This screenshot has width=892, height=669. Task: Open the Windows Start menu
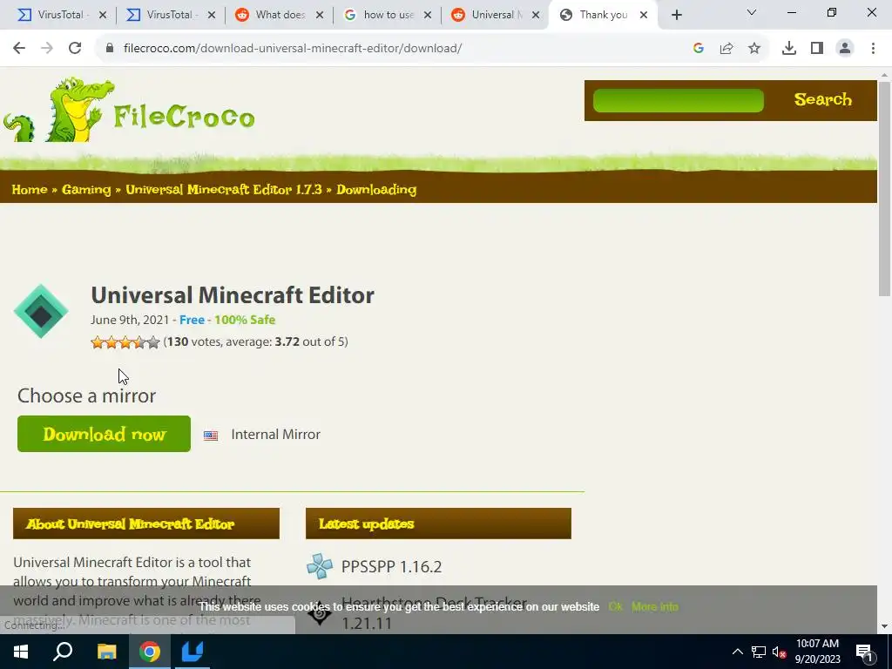point(21,652)
